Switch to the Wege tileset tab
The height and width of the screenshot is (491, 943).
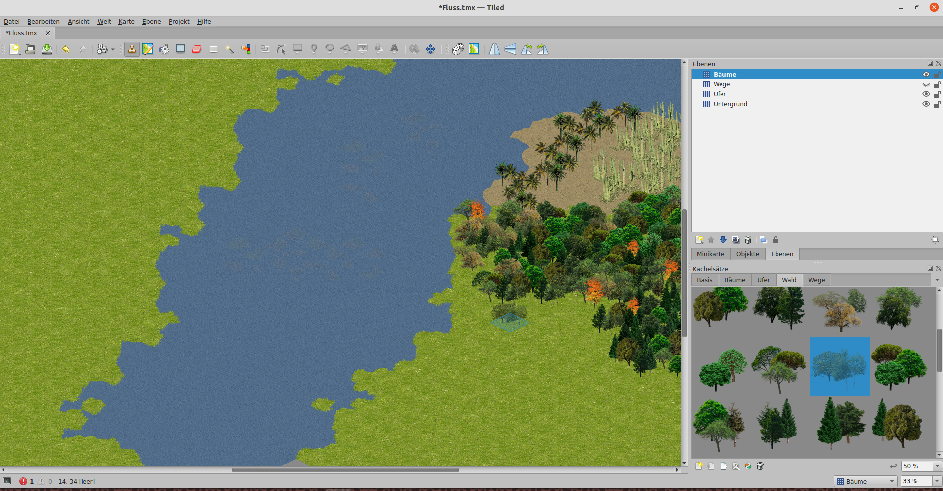(x=816, y=280)
